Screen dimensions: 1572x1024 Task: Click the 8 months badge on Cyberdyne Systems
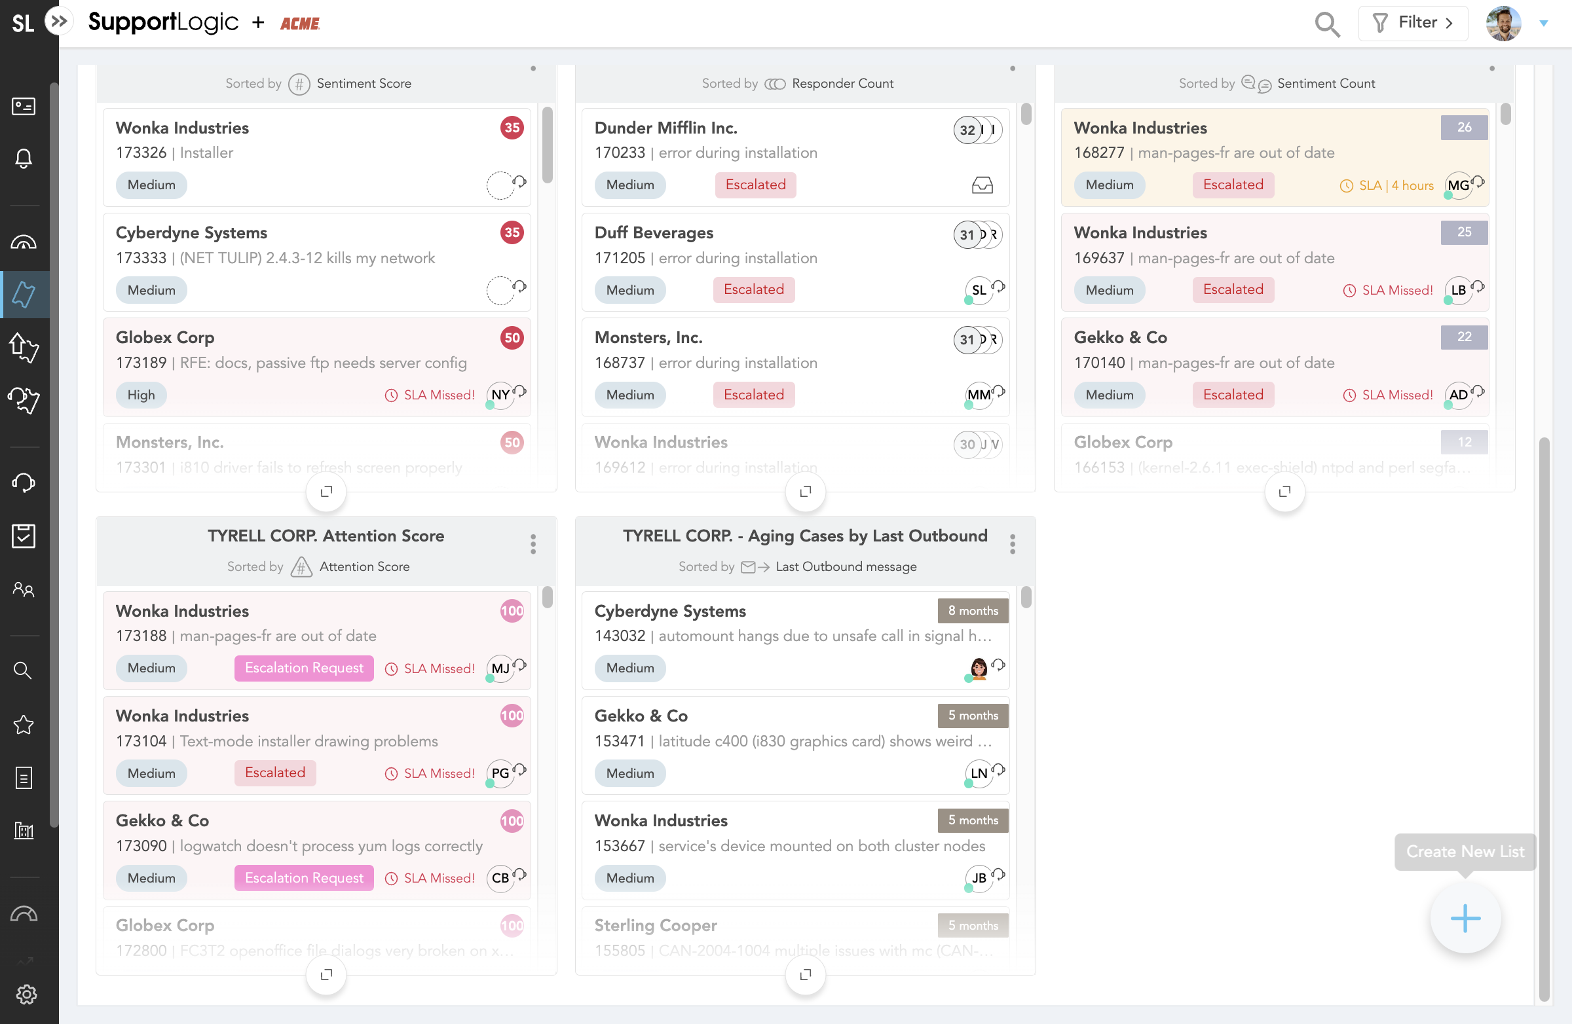tap(973, 611)
